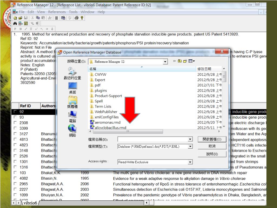Click the Copy toolbar icon
Viewport: 277px width, 208px height.
pyautogui.click(x=38, y=18)
